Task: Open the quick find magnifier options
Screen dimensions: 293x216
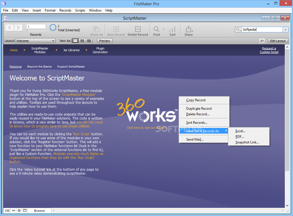Action: (x=238, y=30)
